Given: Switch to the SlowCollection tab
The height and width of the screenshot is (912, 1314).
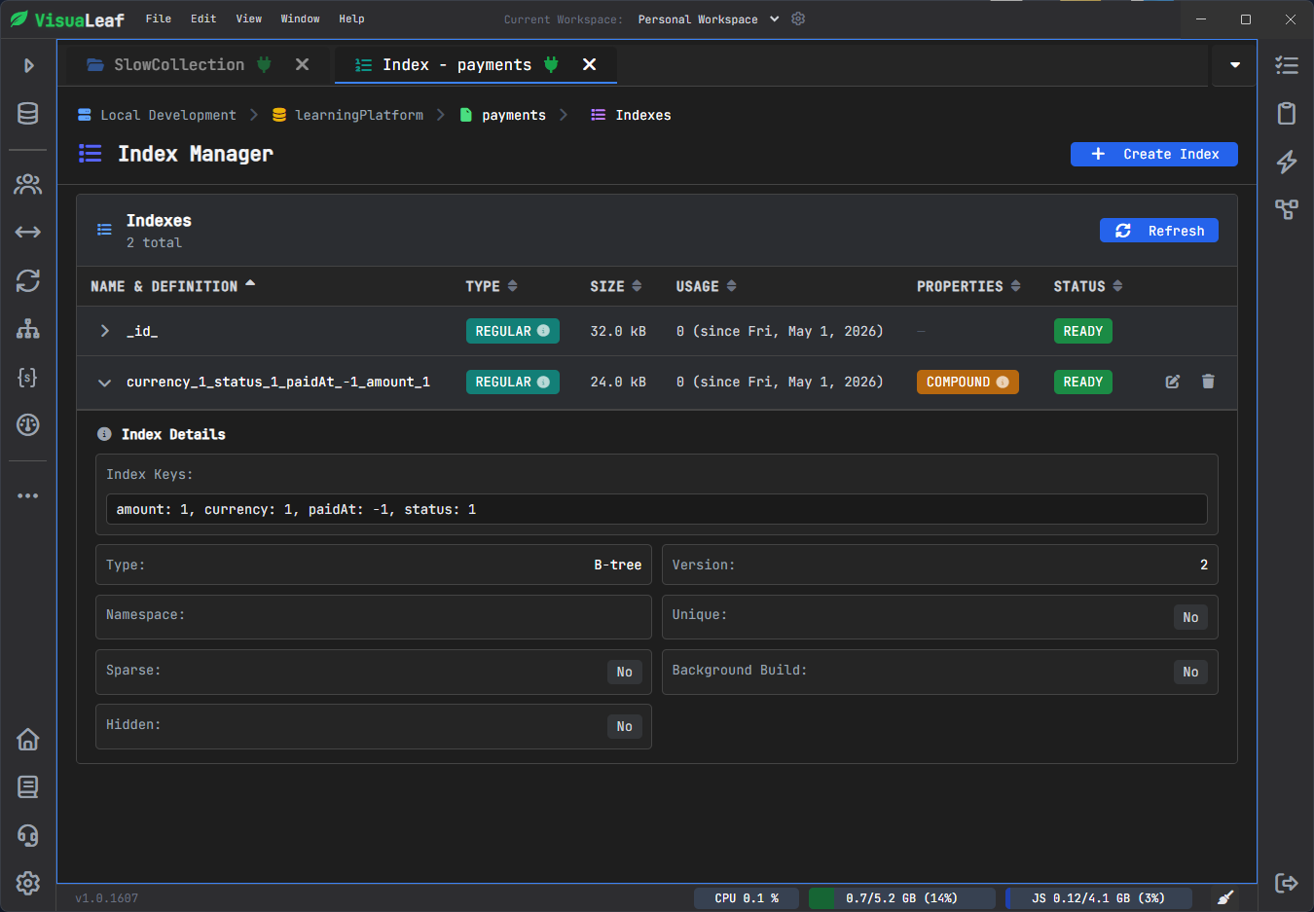Looking at the screenshot, I should point(179,64).
